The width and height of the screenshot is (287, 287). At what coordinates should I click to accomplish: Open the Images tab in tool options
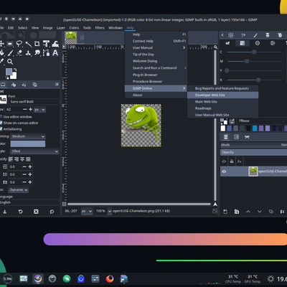(34, 85)
